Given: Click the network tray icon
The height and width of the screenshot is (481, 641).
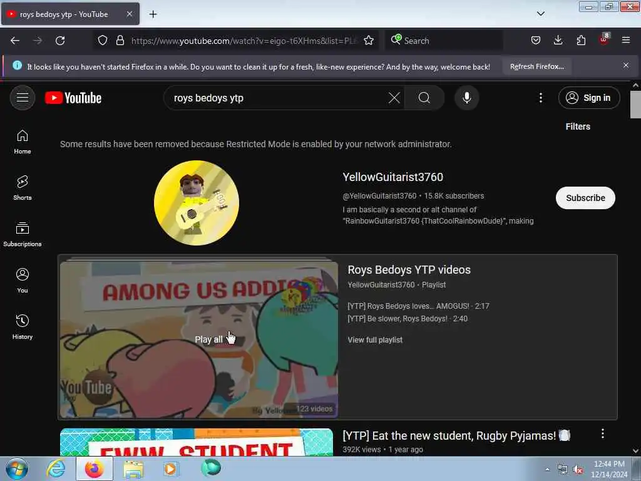Looking at the screenshot, I should pos(563,470).
